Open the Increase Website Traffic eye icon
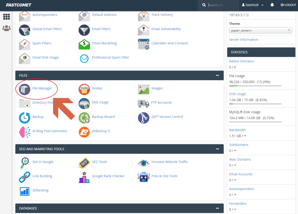The width and height of the screenshot is (298, 214). coord(144,163)
